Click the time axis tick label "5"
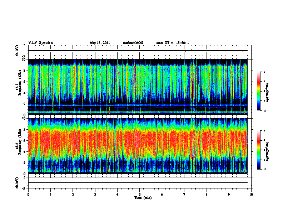 140,194
